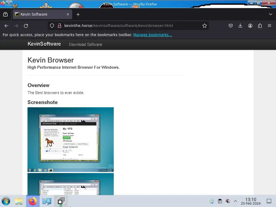Open clipboard tray icon
The image size is (276, 207).
click(x=220, y=201)
